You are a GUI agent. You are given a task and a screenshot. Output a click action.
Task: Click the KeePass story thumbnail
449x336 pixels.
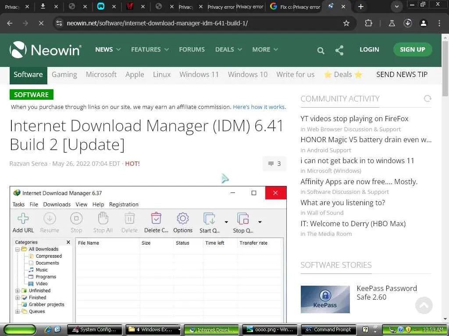pos(325,299)
